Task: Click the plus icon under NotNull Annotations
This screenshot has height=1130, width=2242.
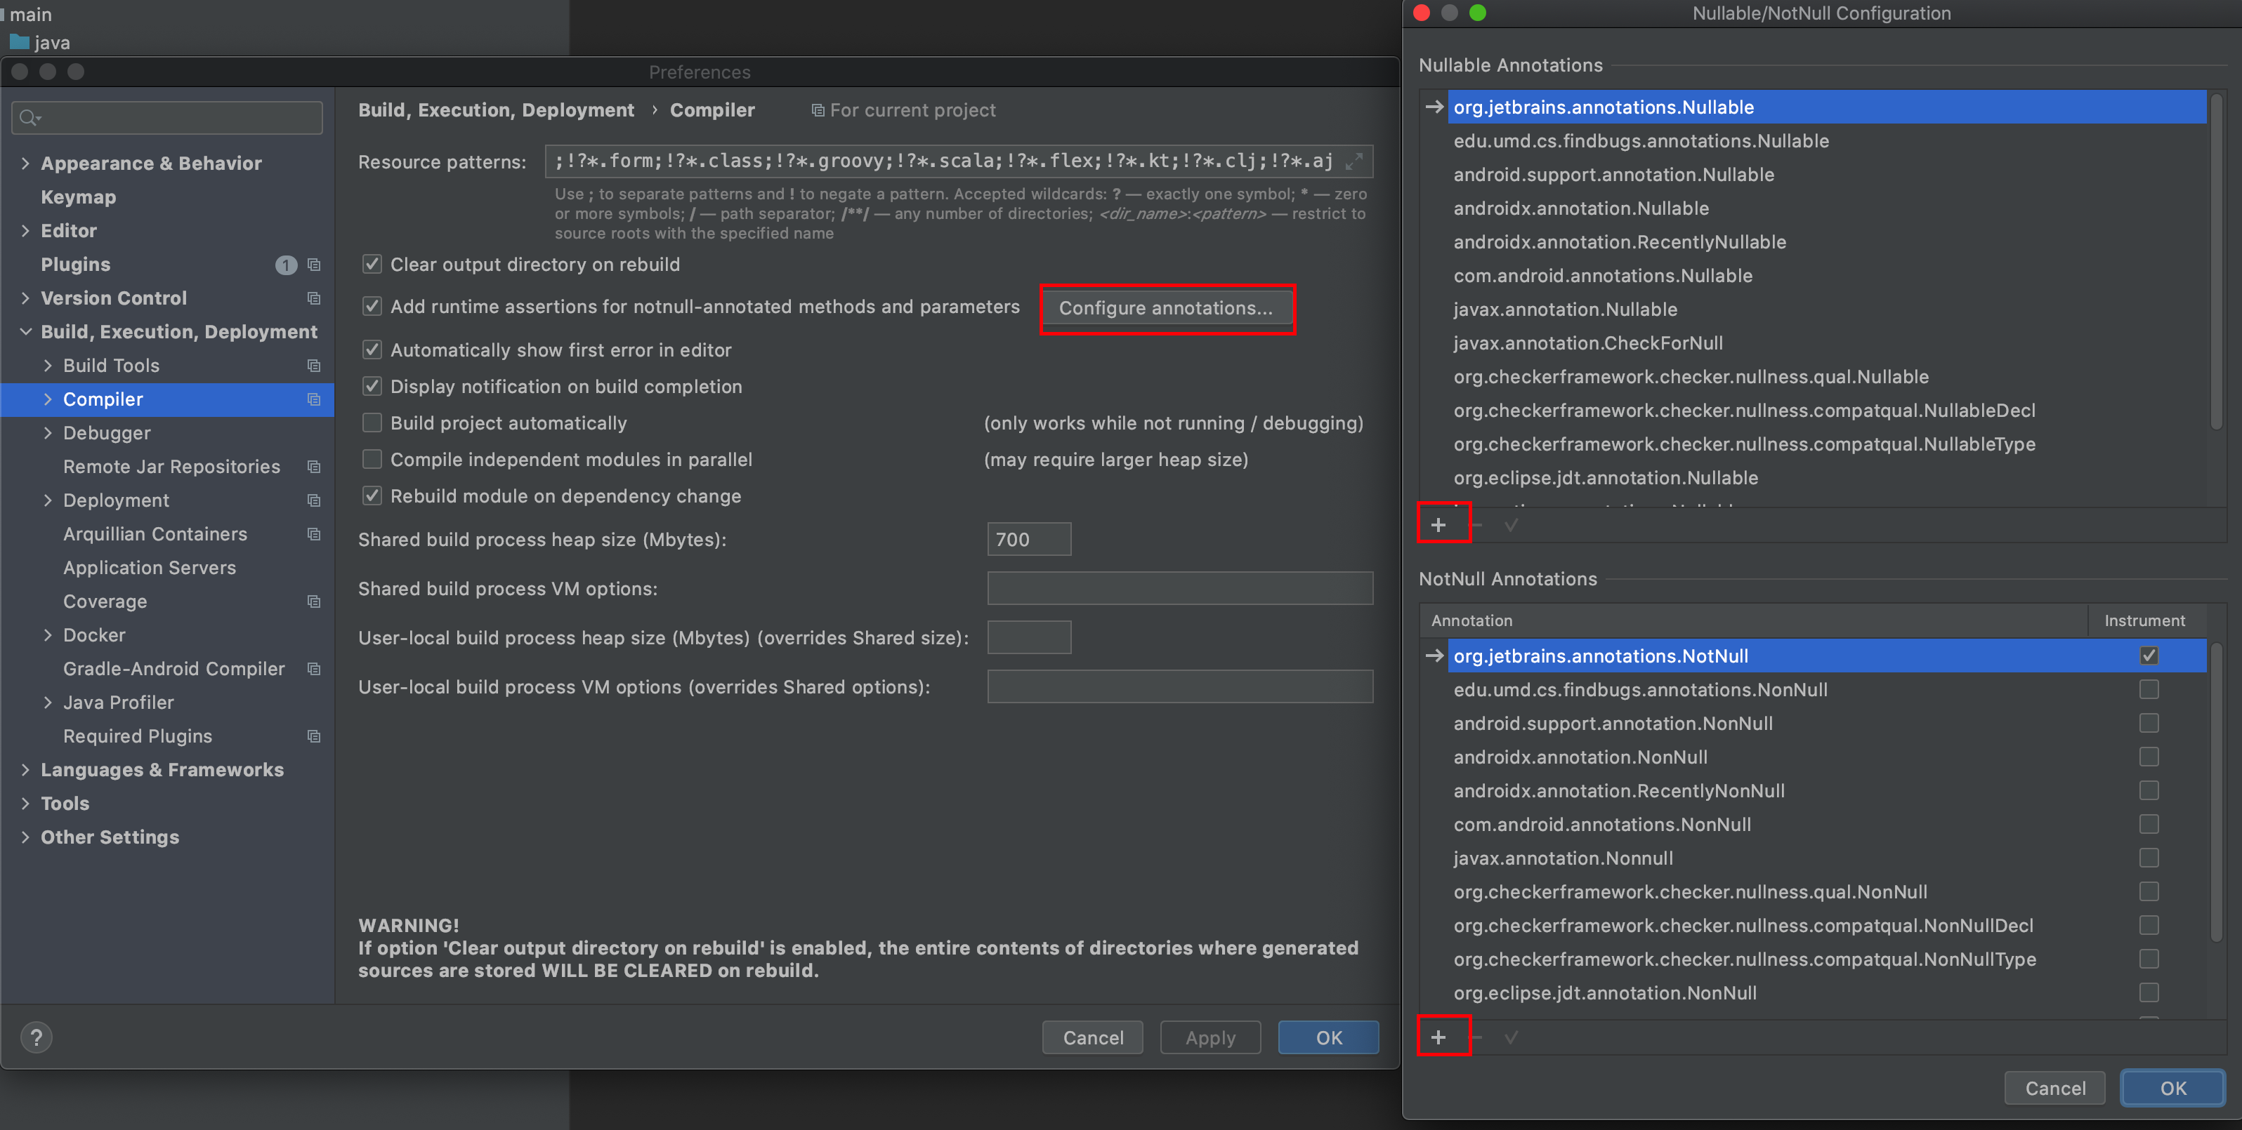Action: [x=1438, y=1037]
